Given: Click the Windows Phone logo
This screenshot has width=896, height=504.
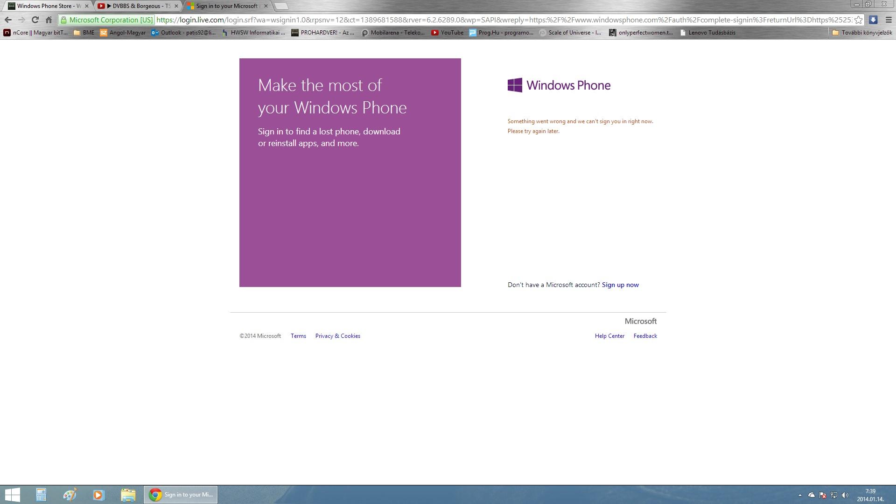Looking at the screenshot, I should coord(559,85).
